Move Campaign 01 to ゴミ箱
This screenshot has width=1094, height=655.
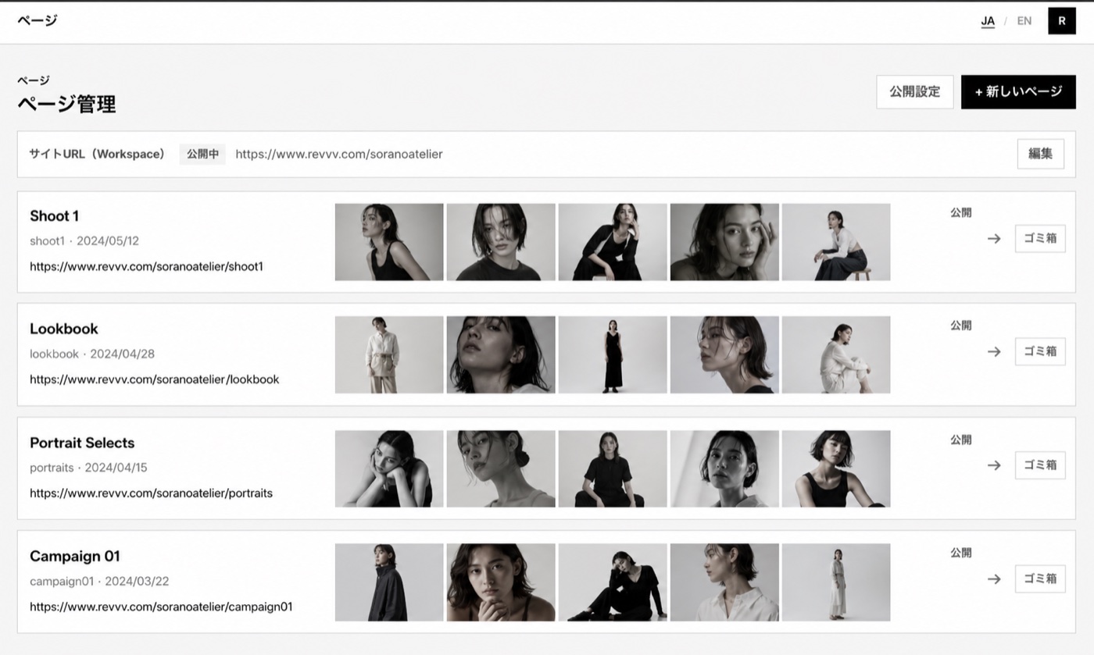(1040, 578)
